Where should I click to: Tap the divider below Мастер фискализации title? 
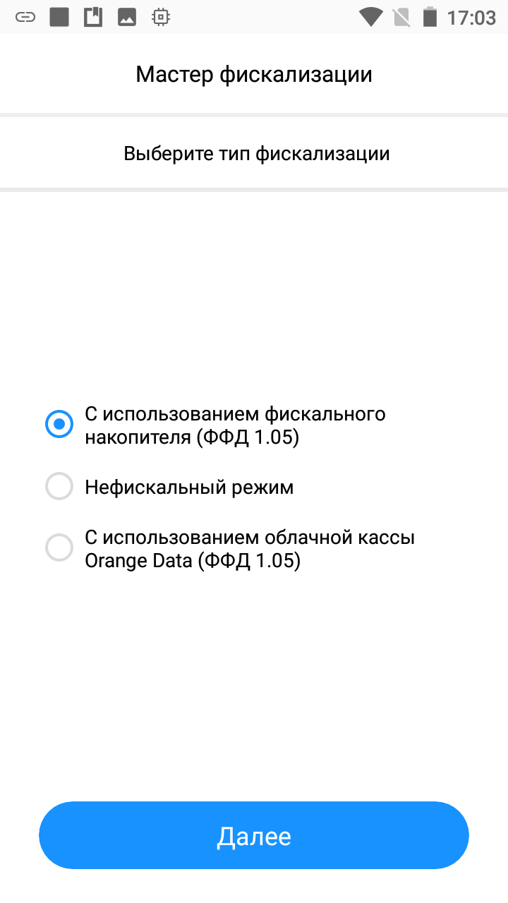(x=254, y=114)
